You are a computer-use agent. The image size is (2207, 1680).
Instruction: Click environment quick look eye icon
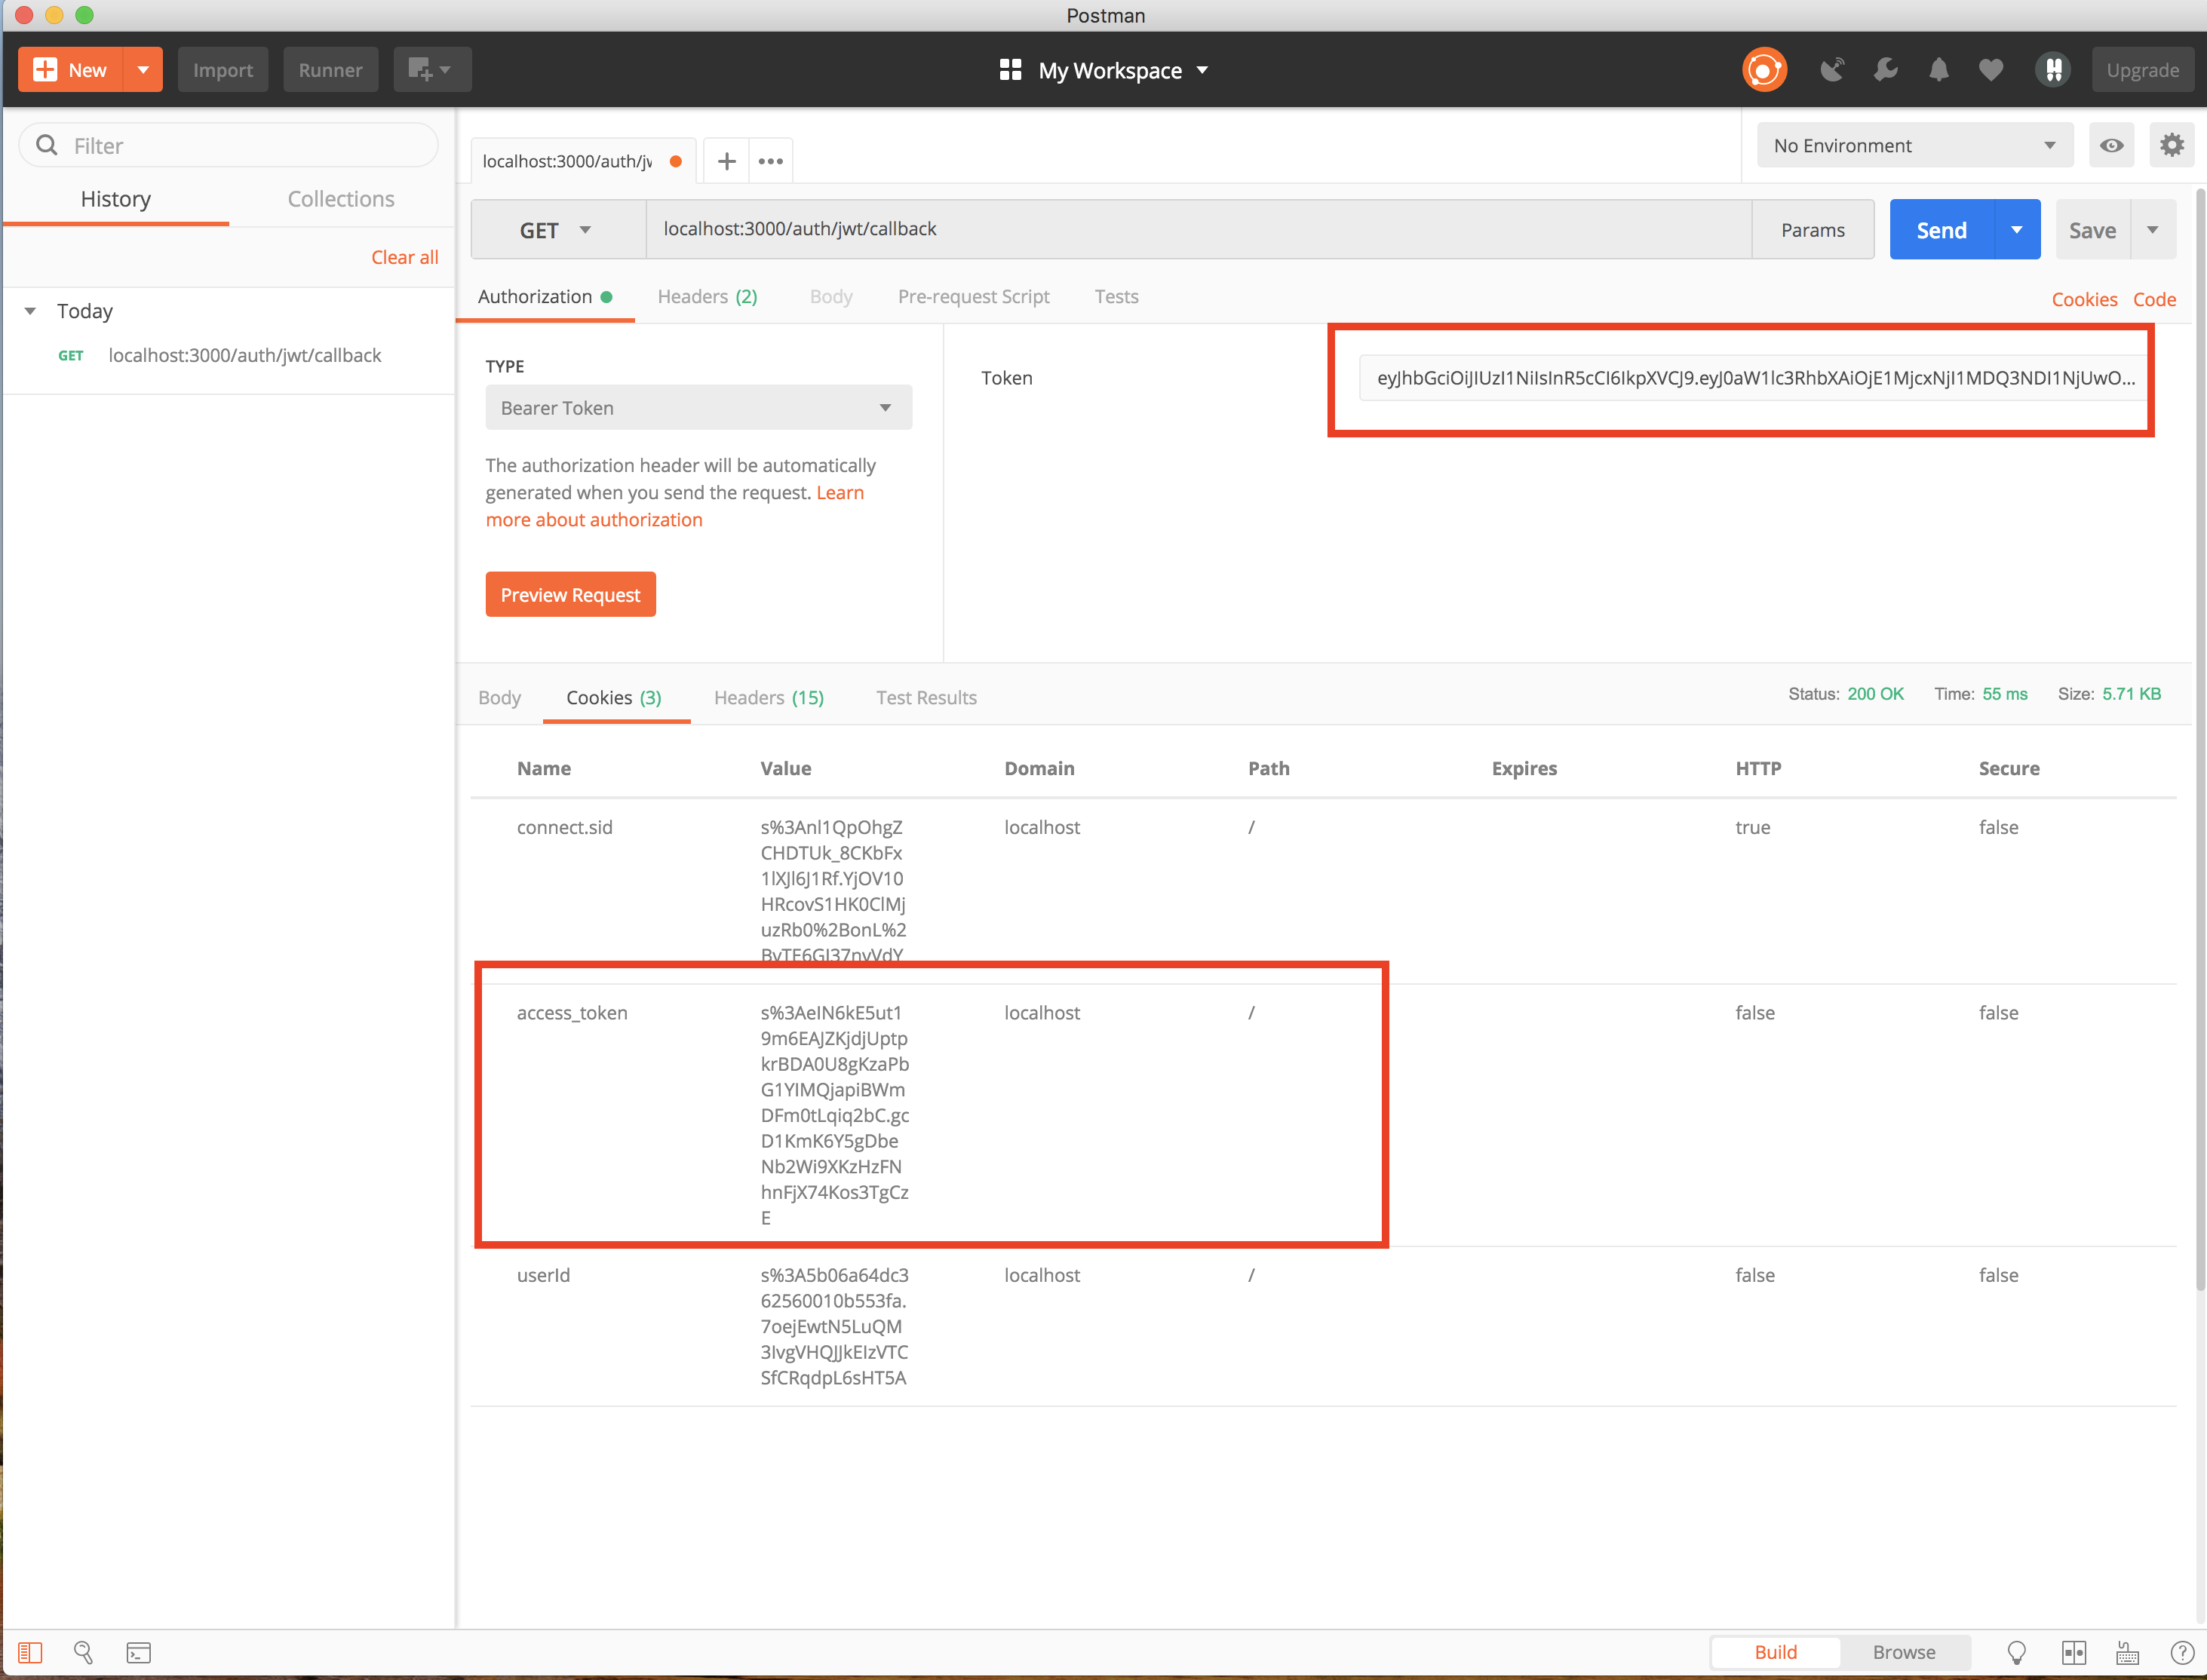2111,146
